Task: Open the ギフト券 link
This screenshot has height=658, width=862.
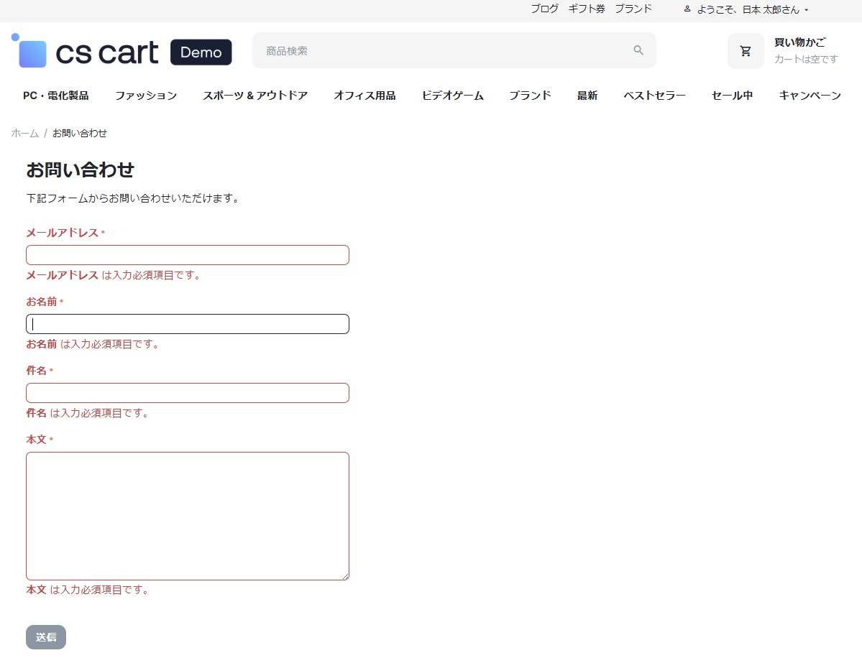Action: click(x=587, y=9)
